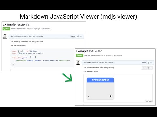
Task: Click 'The property backside is not doing anything.' in code-view issue
Action: [27, 41]
